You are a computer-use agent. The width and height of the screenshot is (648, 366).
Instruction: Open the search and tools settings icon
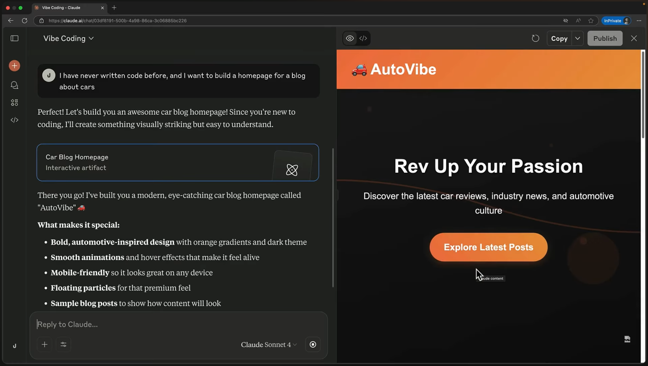(x=63, y=344)
